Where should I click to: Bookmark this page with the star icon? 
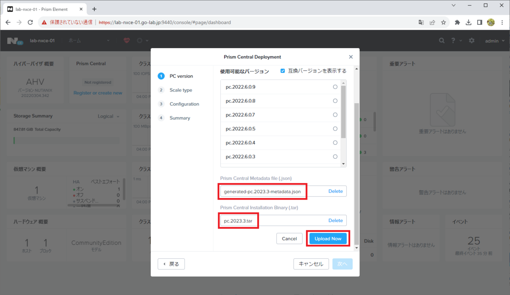[x=443, y=22]
